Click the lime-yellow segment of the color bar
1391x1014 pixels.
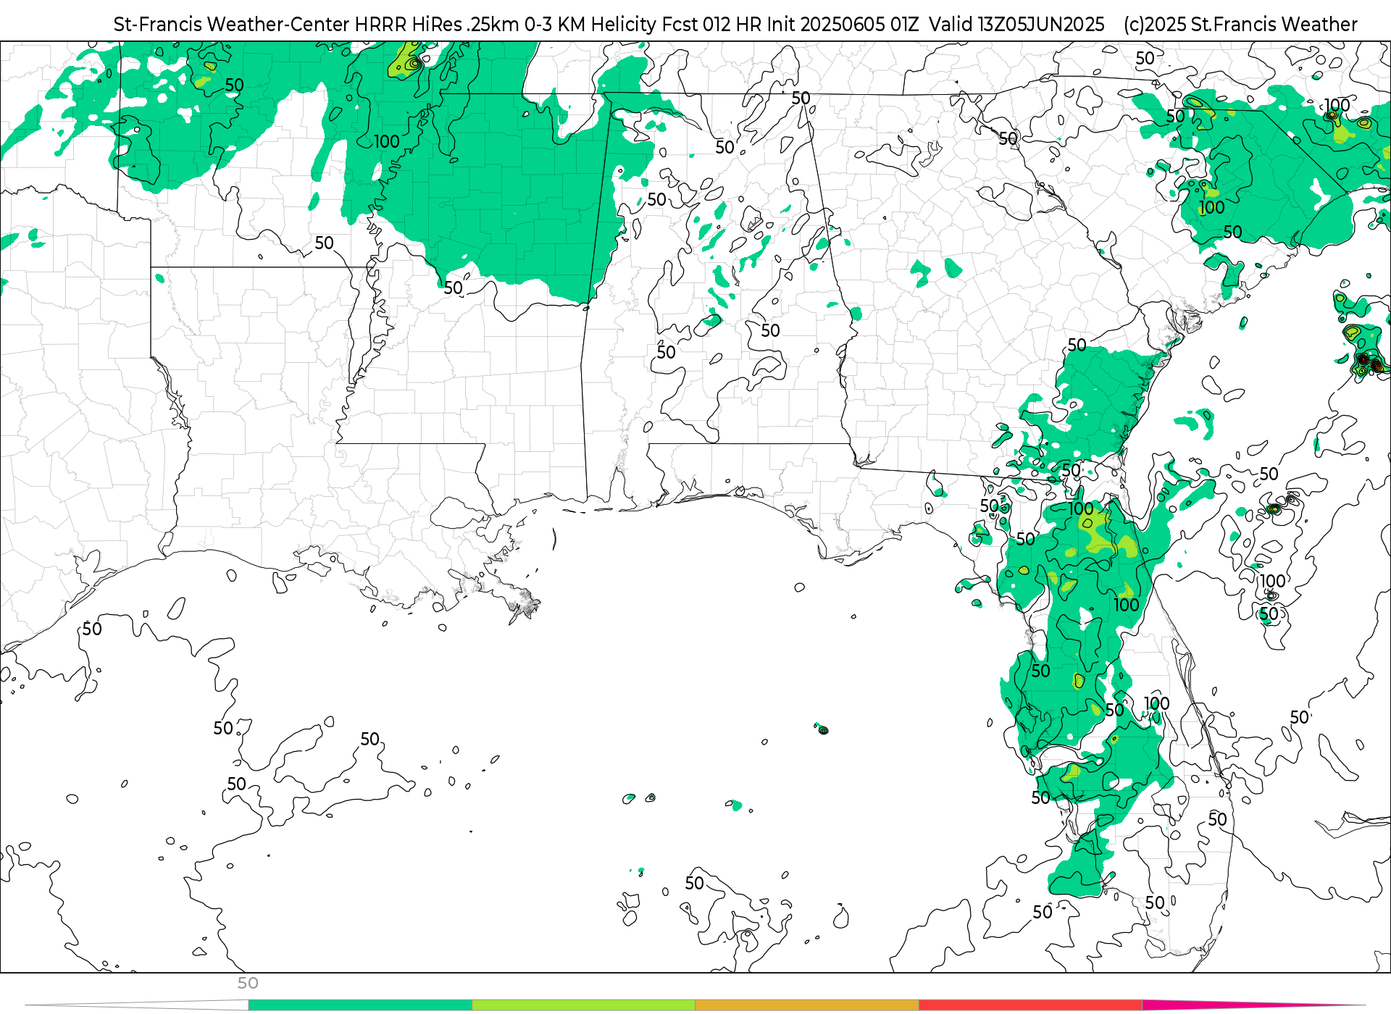click(584, 1005)
